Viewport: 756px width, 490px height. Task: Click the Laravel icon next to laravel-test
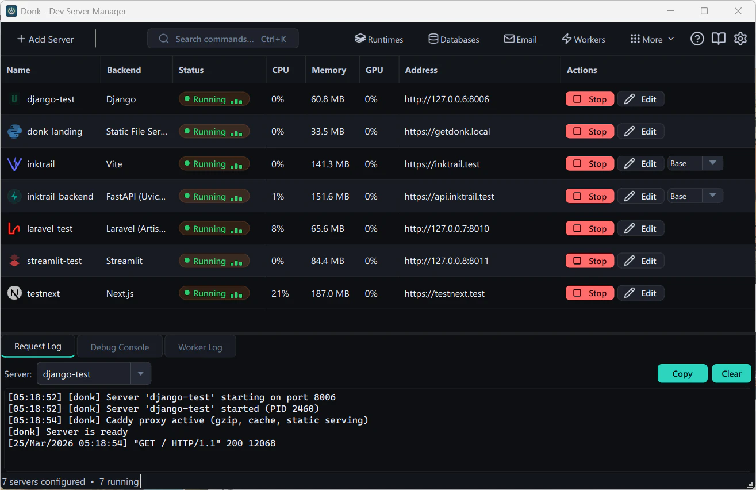pos(14,228)
